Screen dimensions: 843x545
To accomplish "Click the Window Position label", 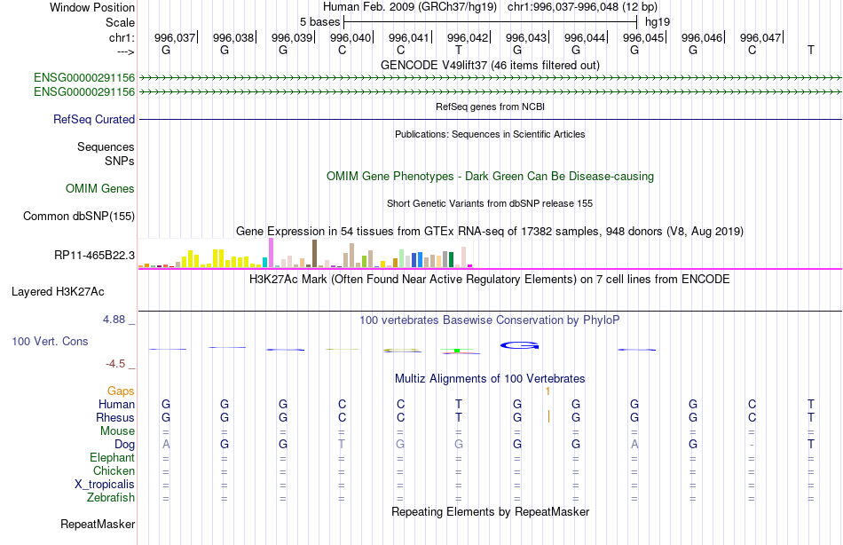I will tap(92, 7).
